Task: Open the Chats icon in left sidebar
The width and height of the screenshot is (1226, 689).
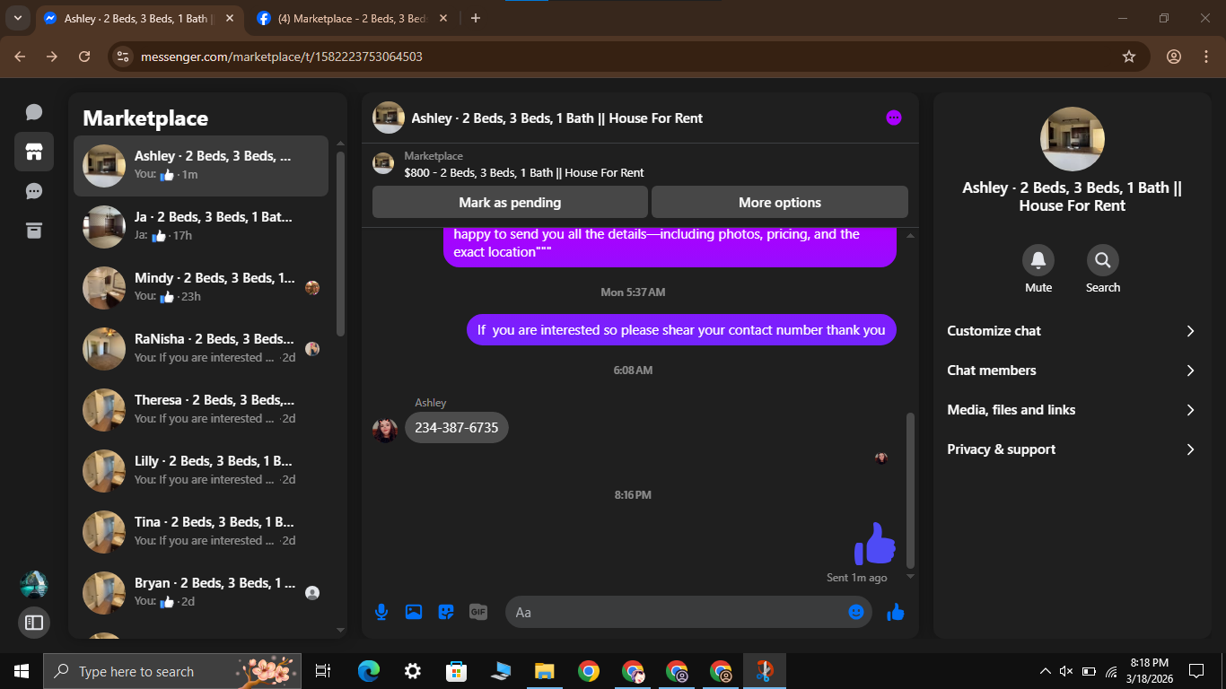Action: pos(34,112)
